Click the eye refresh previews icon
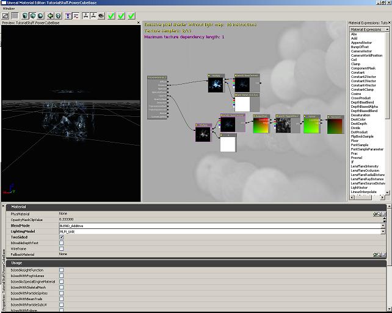 click(101, 16)
